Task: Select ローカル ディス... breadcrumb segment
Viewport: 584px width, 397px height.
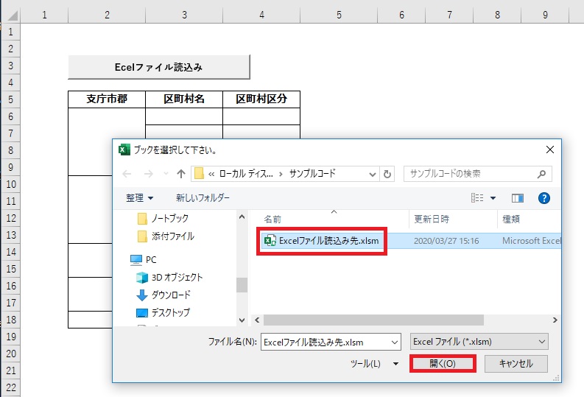Action: (x=246, y=174)
